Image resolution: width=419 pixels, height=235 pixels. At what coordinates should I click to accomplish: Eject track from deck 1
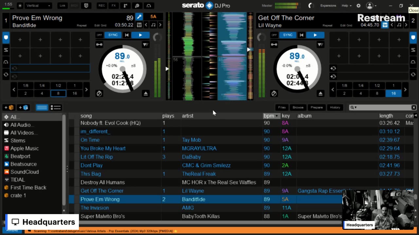[x=146, y=94]
